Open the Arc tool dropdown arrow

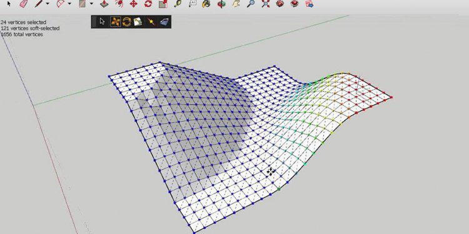[x=69, y=4]
